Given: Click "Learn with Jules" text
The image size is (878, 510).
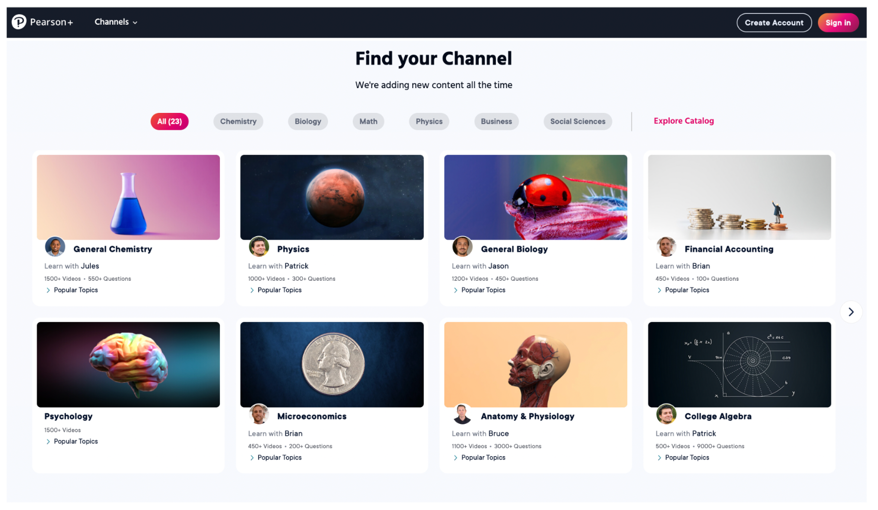Looking at the screenshot, I should (x=72, y=266).
